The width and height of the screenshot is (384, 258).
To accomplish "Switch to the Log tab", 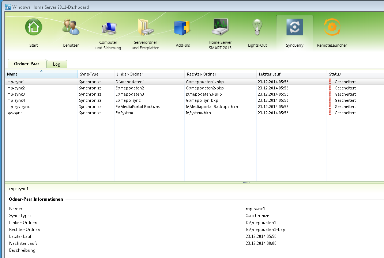I will pos(57,64).
